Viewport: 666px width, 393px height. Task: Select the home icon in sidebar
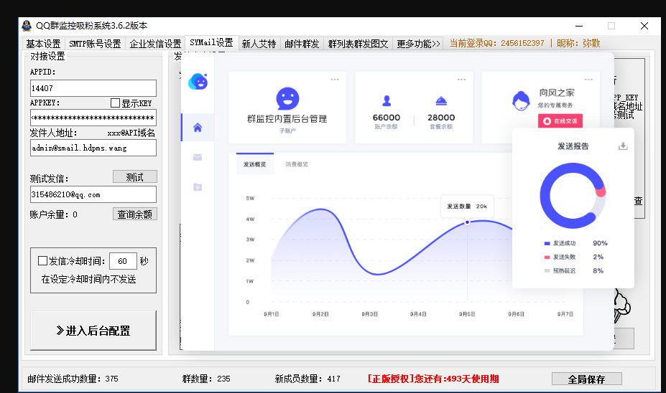coord(198,128)
